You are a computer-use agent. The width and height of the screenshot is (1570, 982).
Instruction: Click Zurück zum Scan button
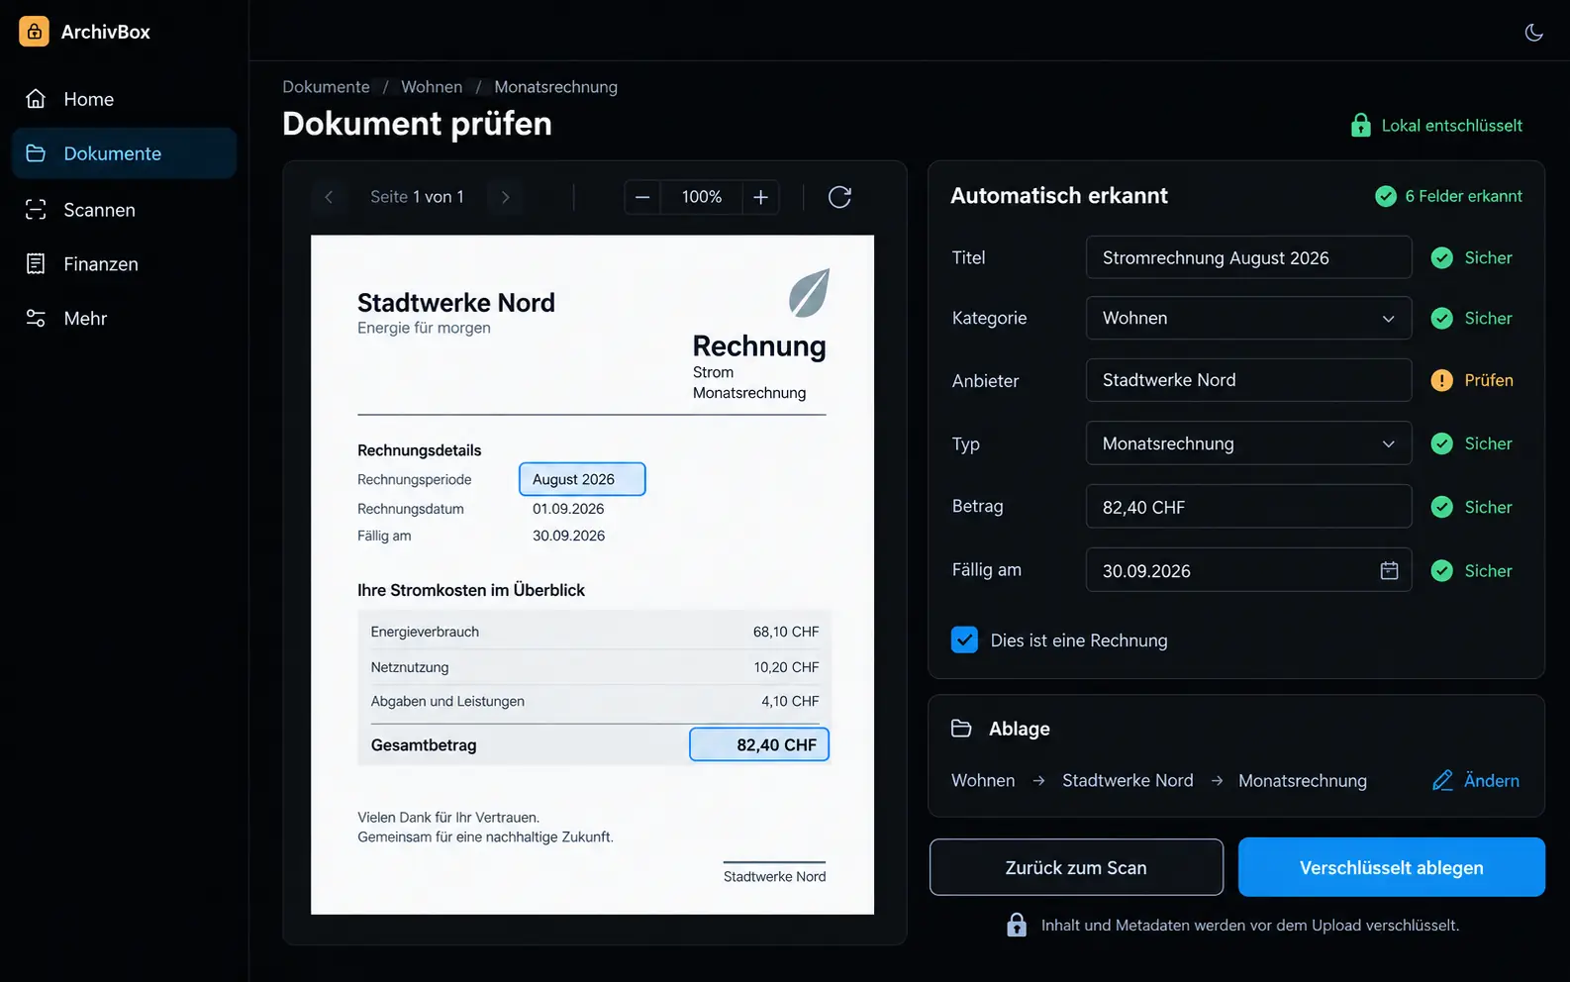click(1076, 867)
